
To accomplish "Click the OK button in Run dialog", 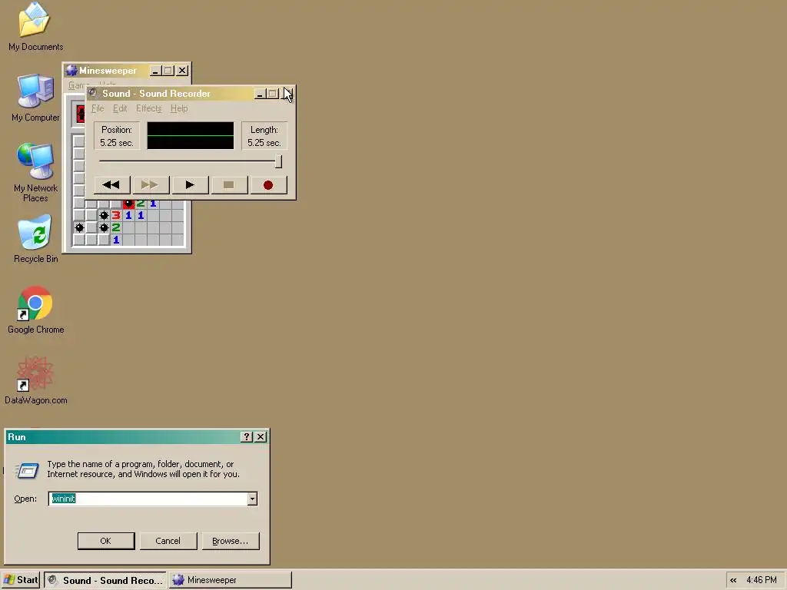I will (x=106, y=541).
